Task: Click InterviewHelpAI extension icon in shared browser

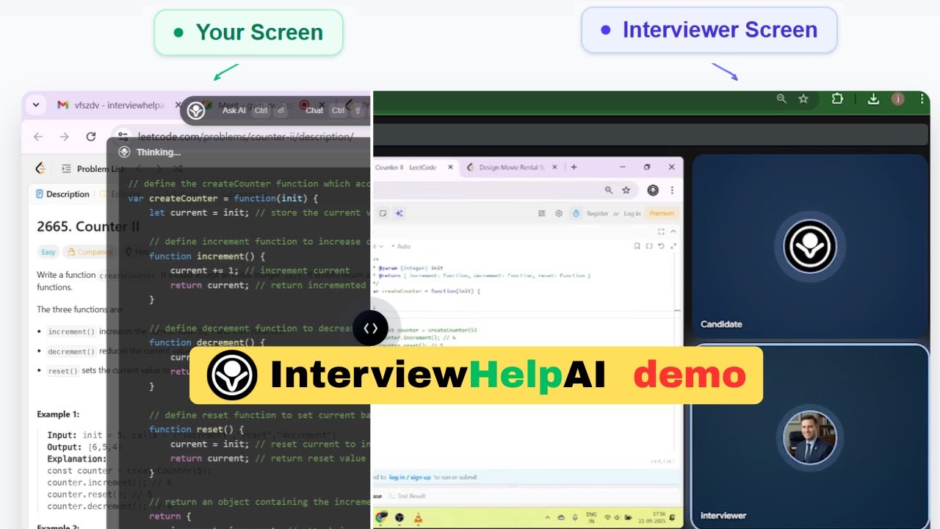Action: click(653, 190)
